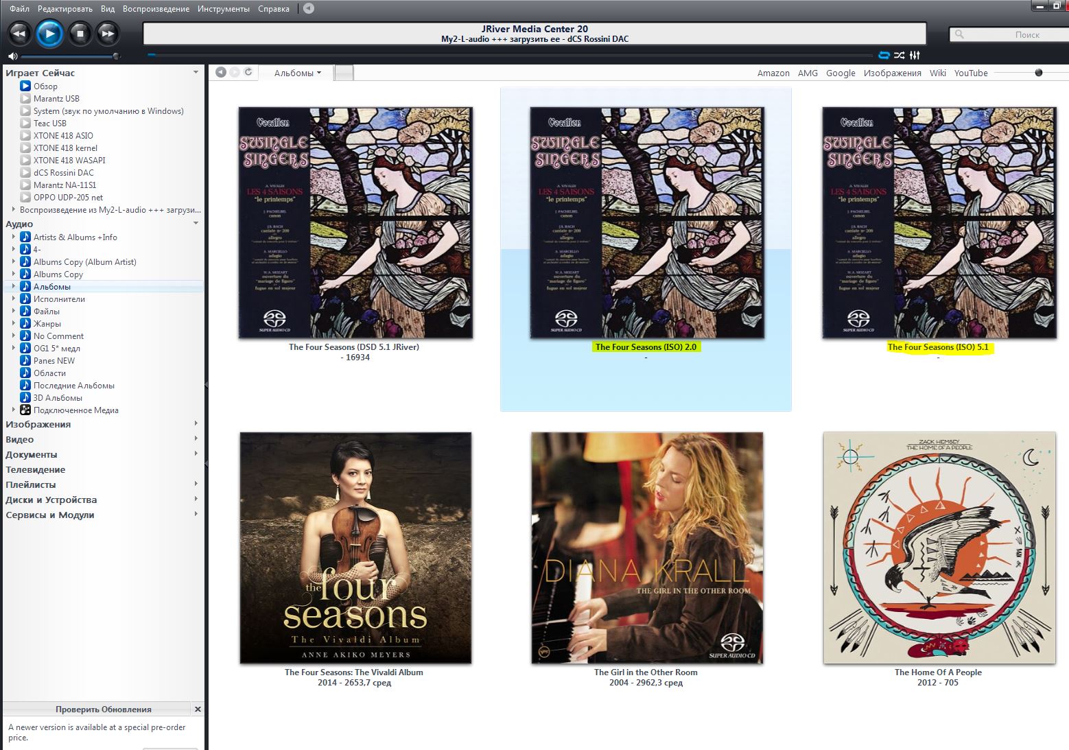Refresh the album view
Image resolution: width=1069 pixels, height=750 pixels.
248,72
